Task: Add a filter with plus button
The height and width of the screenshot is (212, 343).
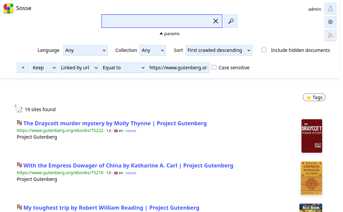Action: pyautogui.click(x=23, y=68)
